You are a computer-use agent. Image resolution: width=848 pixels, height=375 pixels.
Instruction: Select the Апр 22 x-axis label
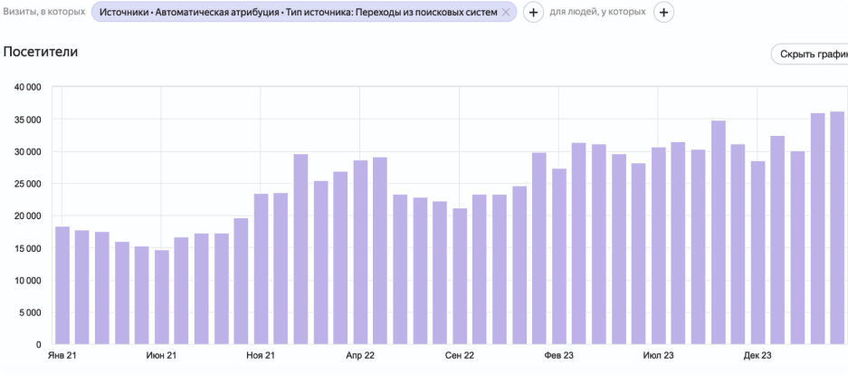click(360, 355)
